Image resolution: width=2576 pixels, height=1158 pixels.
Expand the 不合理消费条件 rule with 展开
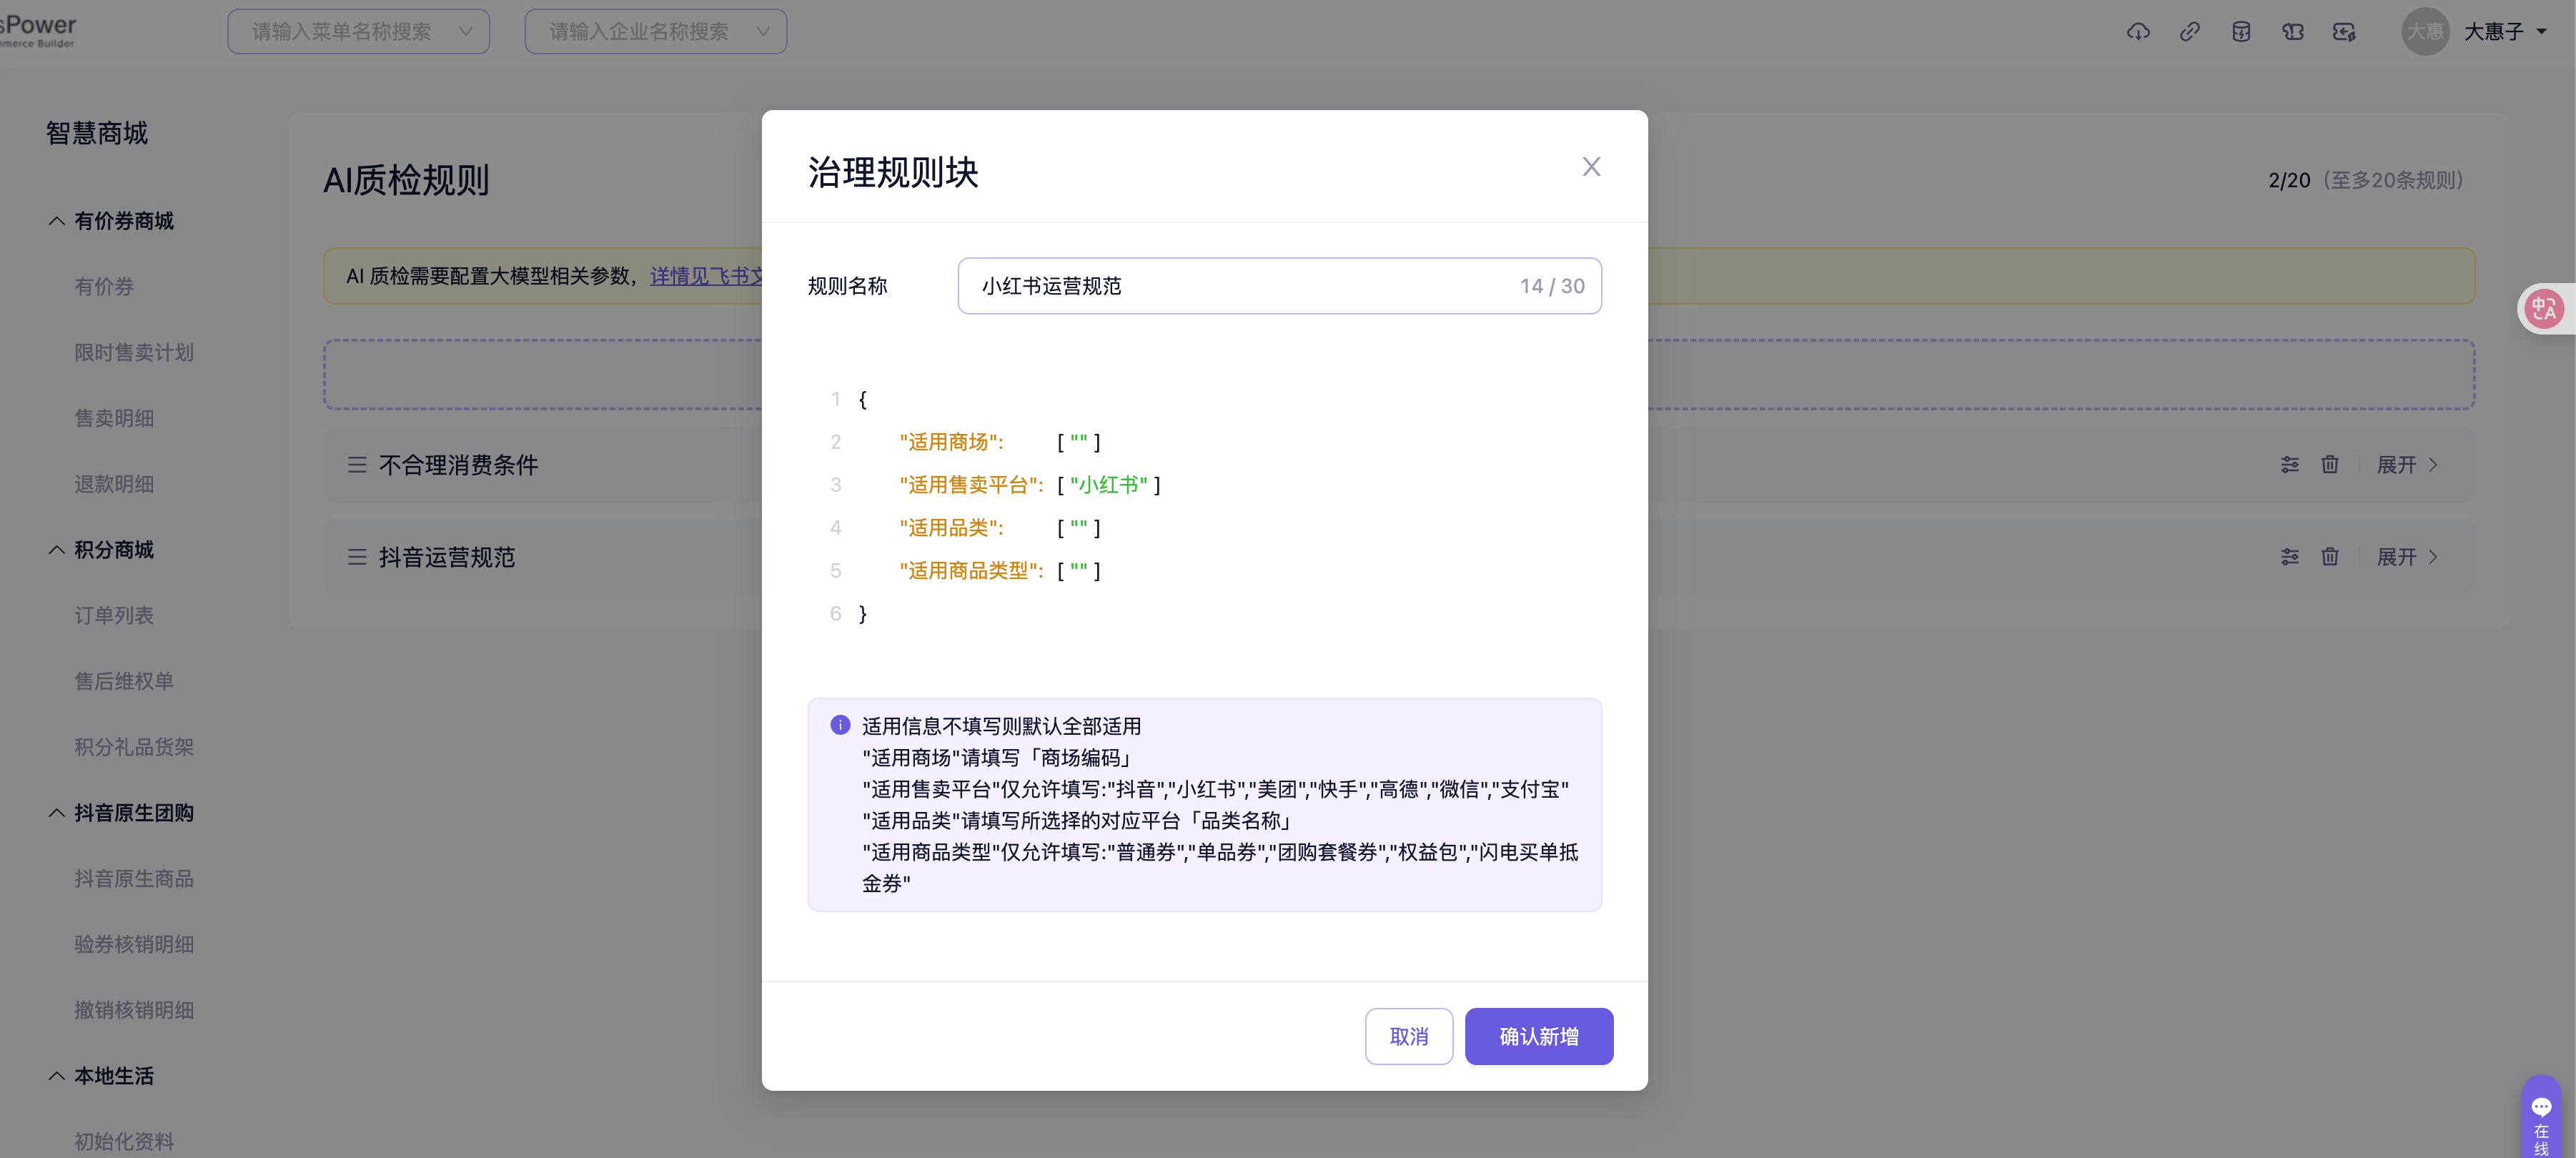[x=2407, y=464]
